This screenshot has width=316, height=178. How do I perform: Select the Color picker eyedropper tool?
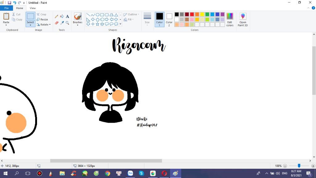pyautogui.click(x=62, y=23)
